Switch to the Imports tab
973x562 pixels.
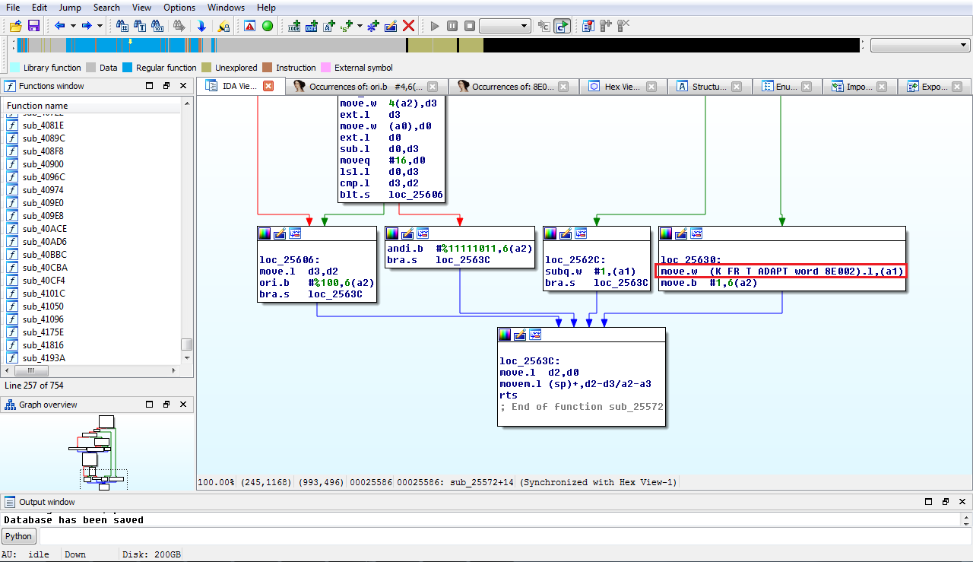click(x=860, y=87)
